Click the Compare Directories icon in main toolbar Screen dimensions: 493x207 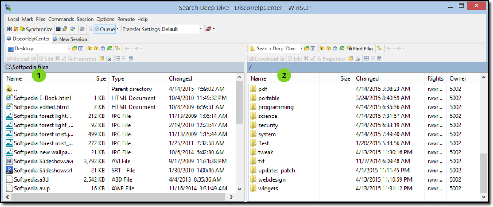tap(9, 29)
